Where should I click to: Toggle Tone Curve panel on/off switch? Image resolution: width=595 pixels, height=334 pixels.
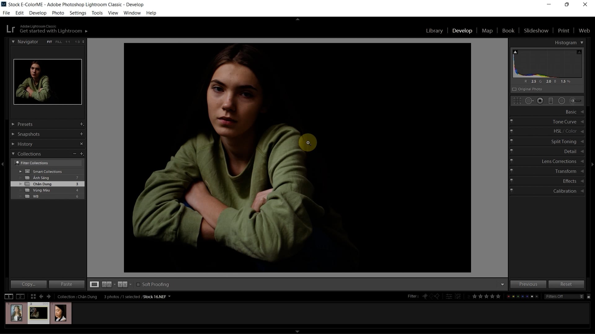(511, 122)
